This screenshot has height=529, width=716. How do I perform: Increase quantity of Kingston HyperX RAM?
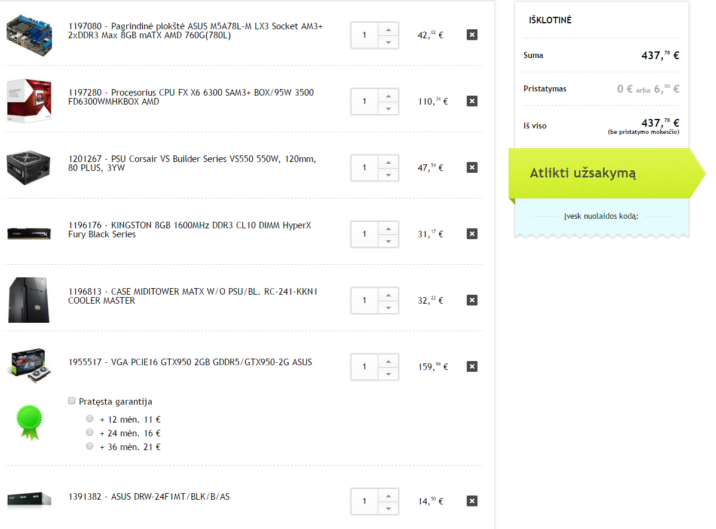click(x=388, y=228)
